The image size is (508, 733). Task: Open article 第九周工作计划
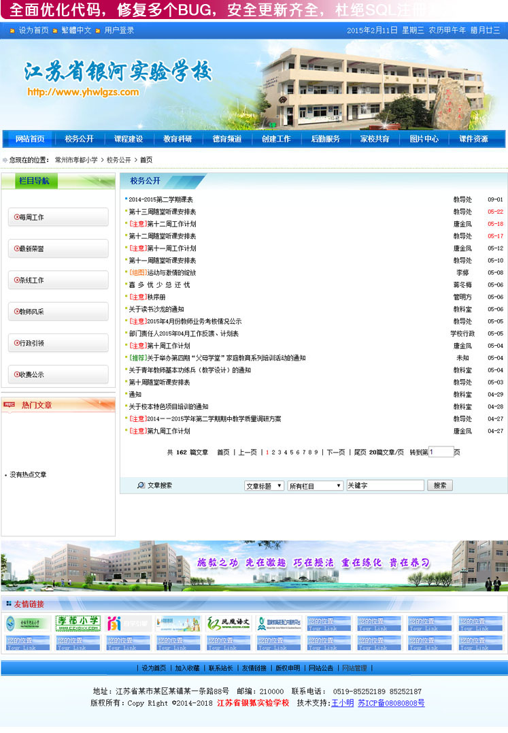(x=169, y=431)
